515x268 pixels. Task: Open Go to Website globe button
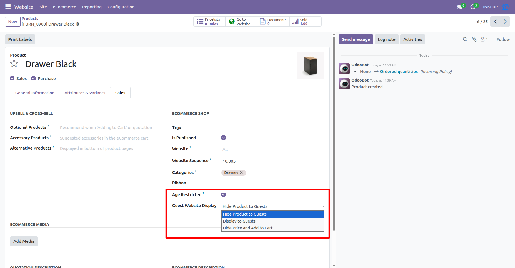(241, 22)
